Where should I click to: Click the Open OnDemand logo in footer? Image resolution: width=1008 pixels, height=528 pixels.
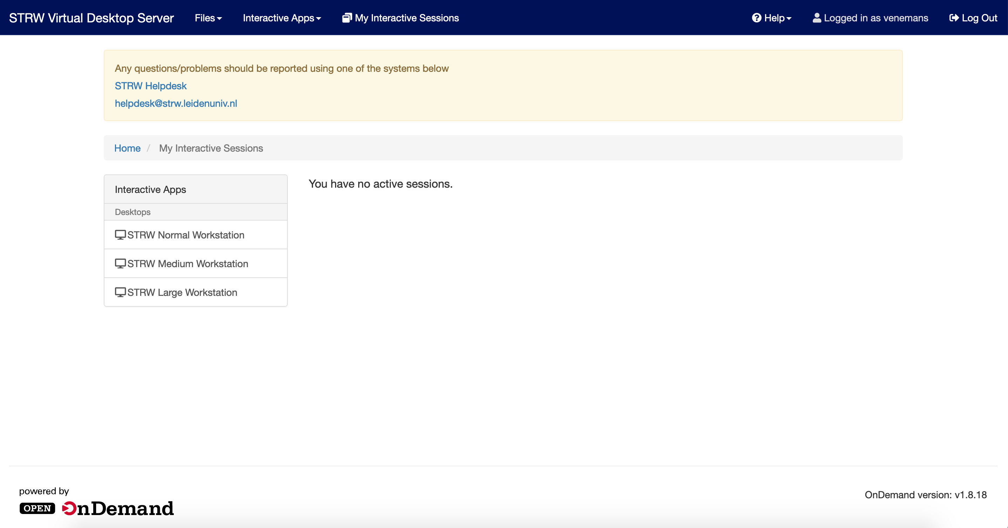coord(97,508)
